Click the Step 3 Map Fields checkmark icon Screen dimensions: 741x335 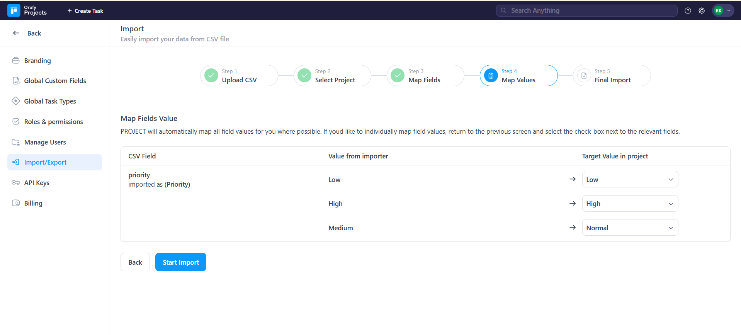coord(398,76)
